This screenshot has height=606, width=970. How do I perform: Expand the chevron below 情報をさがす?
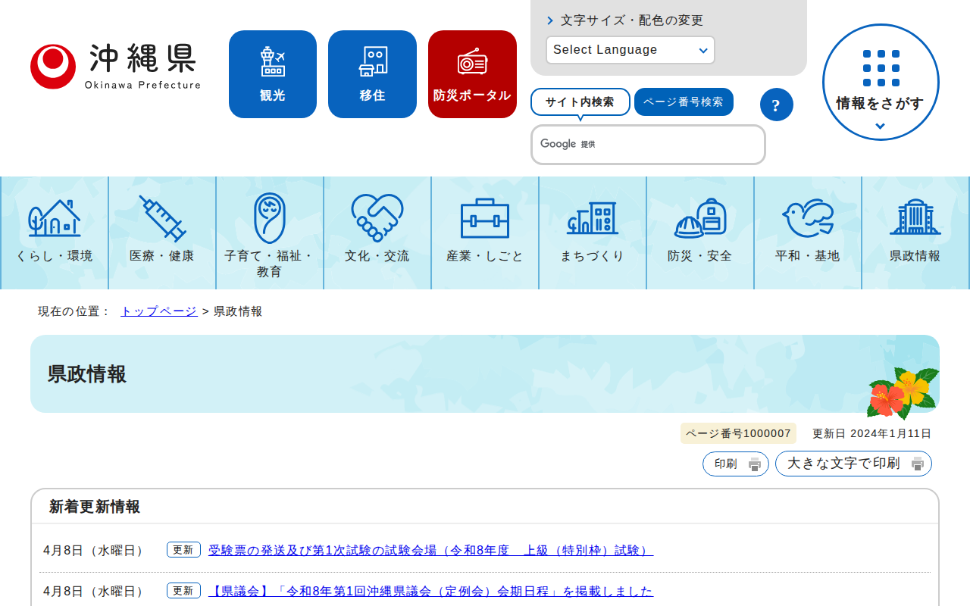(880, 127)
